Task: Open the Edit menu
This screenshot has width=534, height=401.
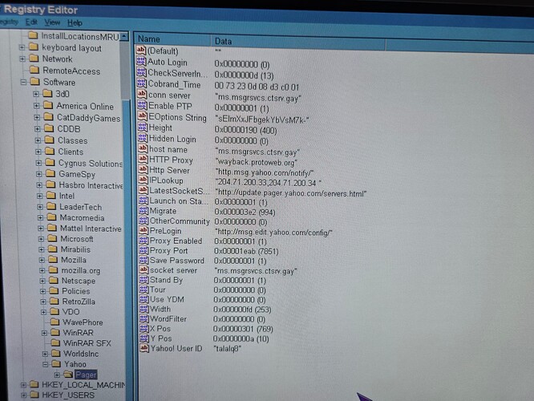Action: (x=31, y=22)
